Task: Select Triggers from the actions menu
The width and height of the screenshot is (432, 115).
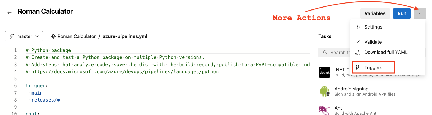Action: pos(373,68)
